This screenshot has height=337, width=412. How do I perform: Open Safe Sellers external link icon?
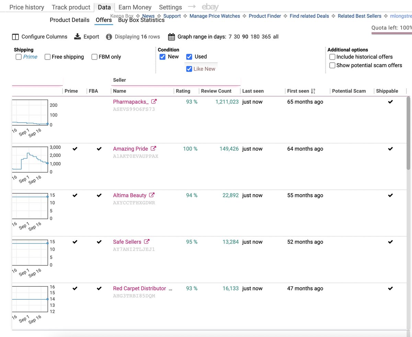click(x=147, y=242)
